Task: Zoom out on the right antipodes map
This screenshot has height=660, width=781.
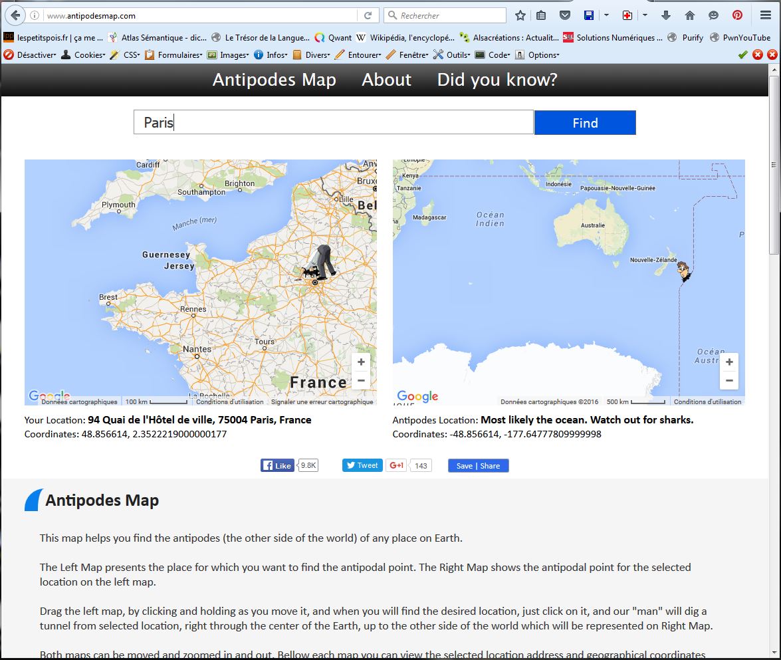Action: 729,381
